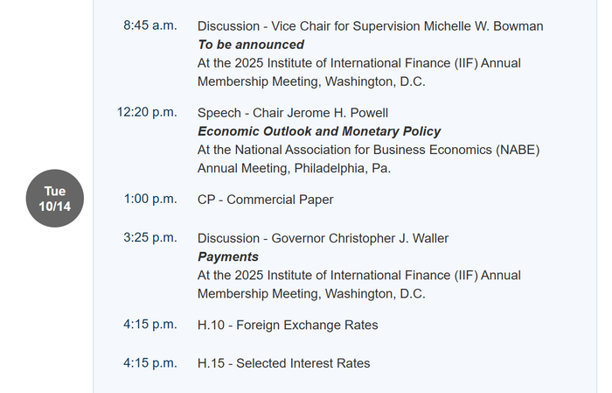
Task: Click the 12:20 p.m. time label
Action: pos(147,112)
